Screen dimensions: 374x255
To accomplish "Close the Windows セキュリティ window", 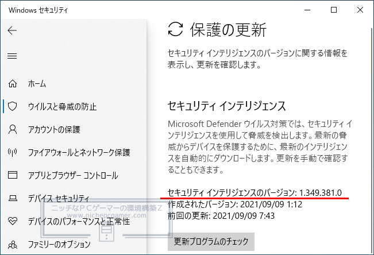I will (x=360, y=10).
